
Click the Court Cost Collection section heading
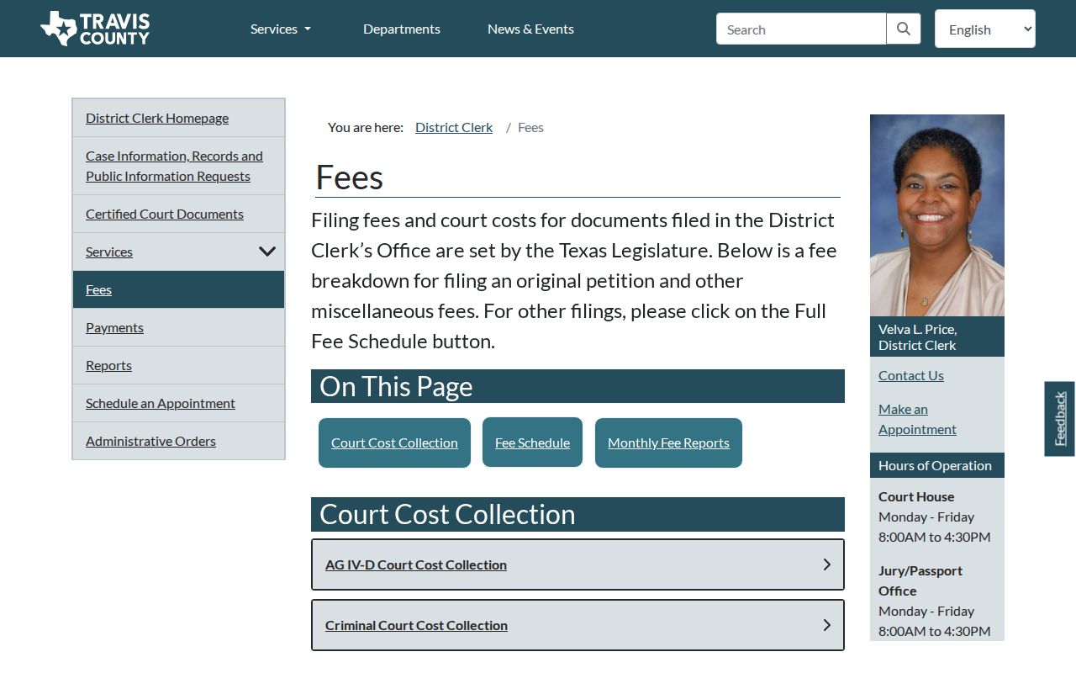(x=578, y=514)
